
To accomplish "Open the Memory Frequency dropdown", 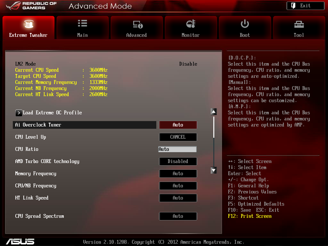I will [178, 174].
